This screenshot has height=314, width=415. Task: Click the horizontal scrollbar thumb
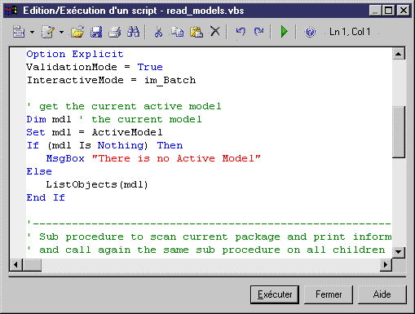32,264
